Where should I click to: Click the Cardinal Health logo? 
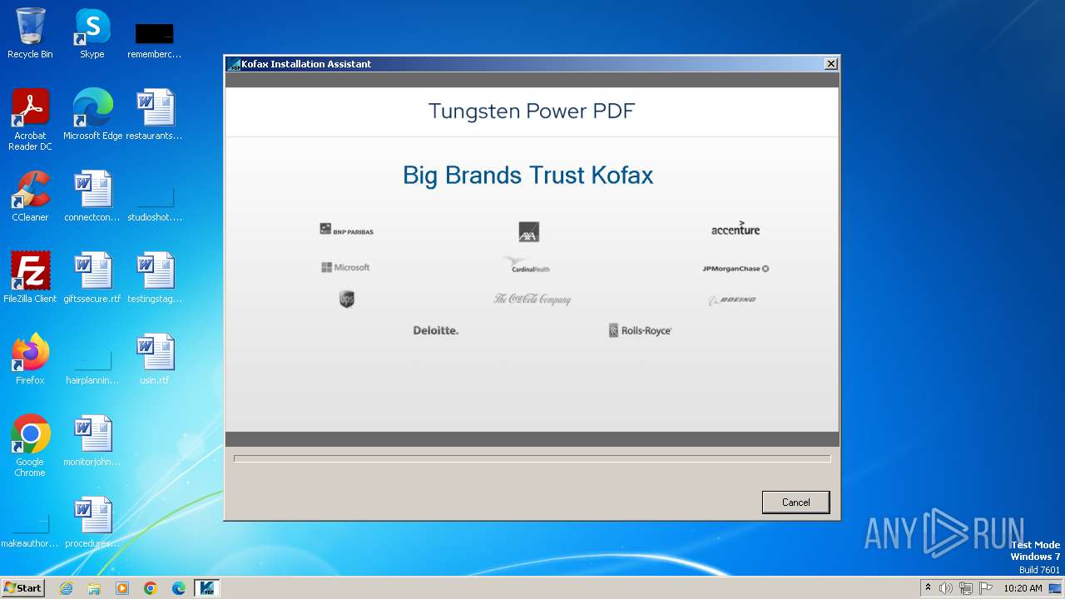pyautogui.click(x=528, y=265)
